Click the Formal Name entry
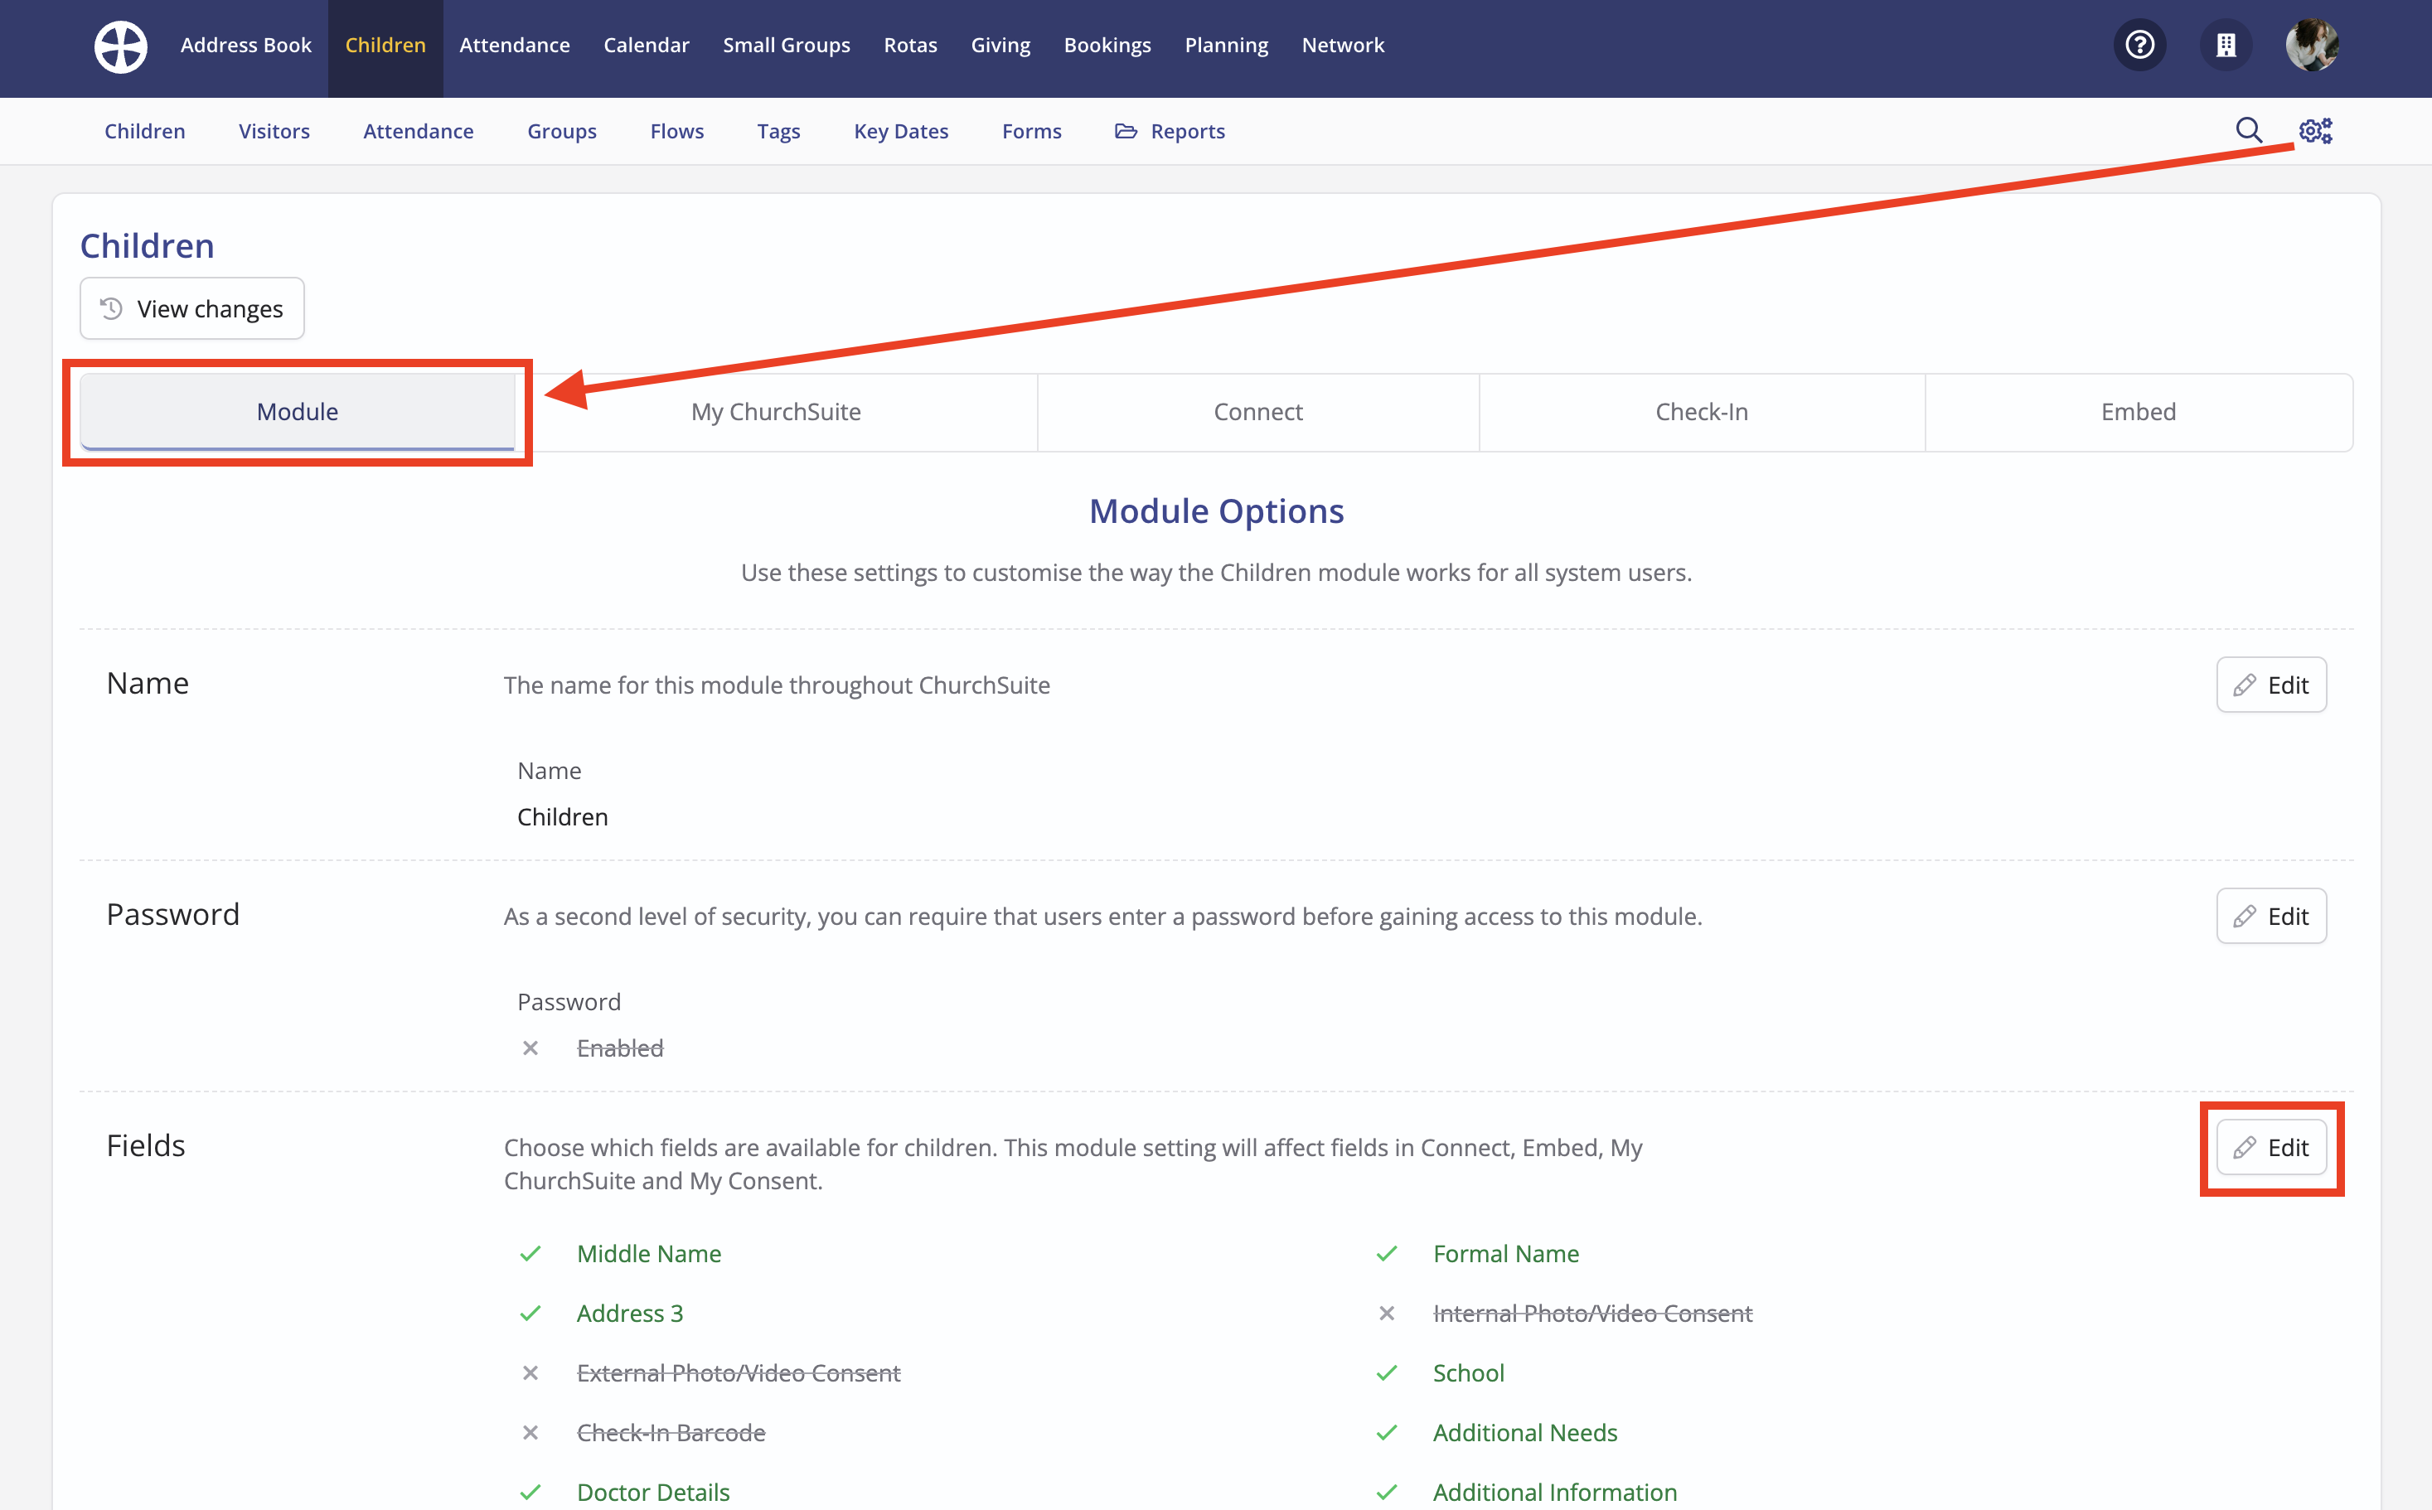 1505,1253
